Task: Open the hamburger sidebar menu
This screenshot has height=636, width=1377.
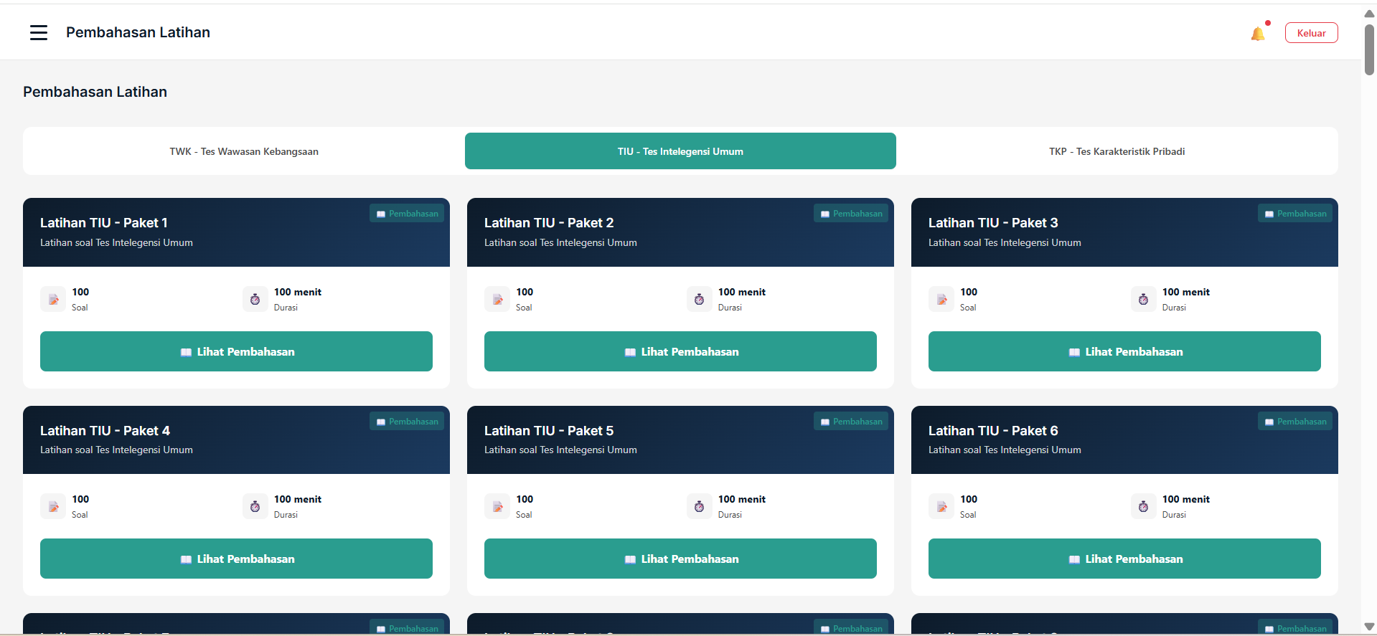Action: (39, 32)
